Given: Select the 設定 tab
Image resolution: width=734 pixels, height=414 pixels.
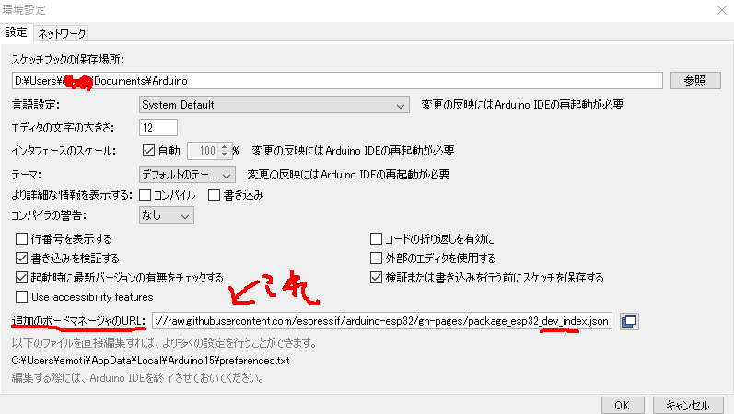Looking at the screenshot, I should (x=17, y=32).
